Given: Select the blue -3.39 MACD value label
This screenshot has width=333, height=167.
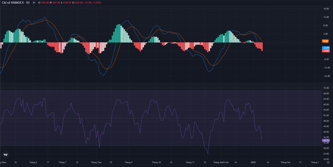Looking at the screenshot, I should [x=326, y=48].
